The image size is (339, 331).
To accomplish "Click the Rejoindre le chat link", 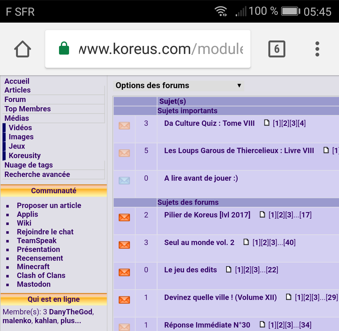I will click(x=45, y=232).
